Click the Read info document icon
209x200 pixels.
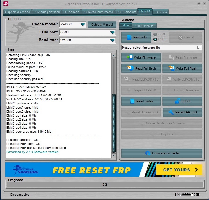[129, 37]
